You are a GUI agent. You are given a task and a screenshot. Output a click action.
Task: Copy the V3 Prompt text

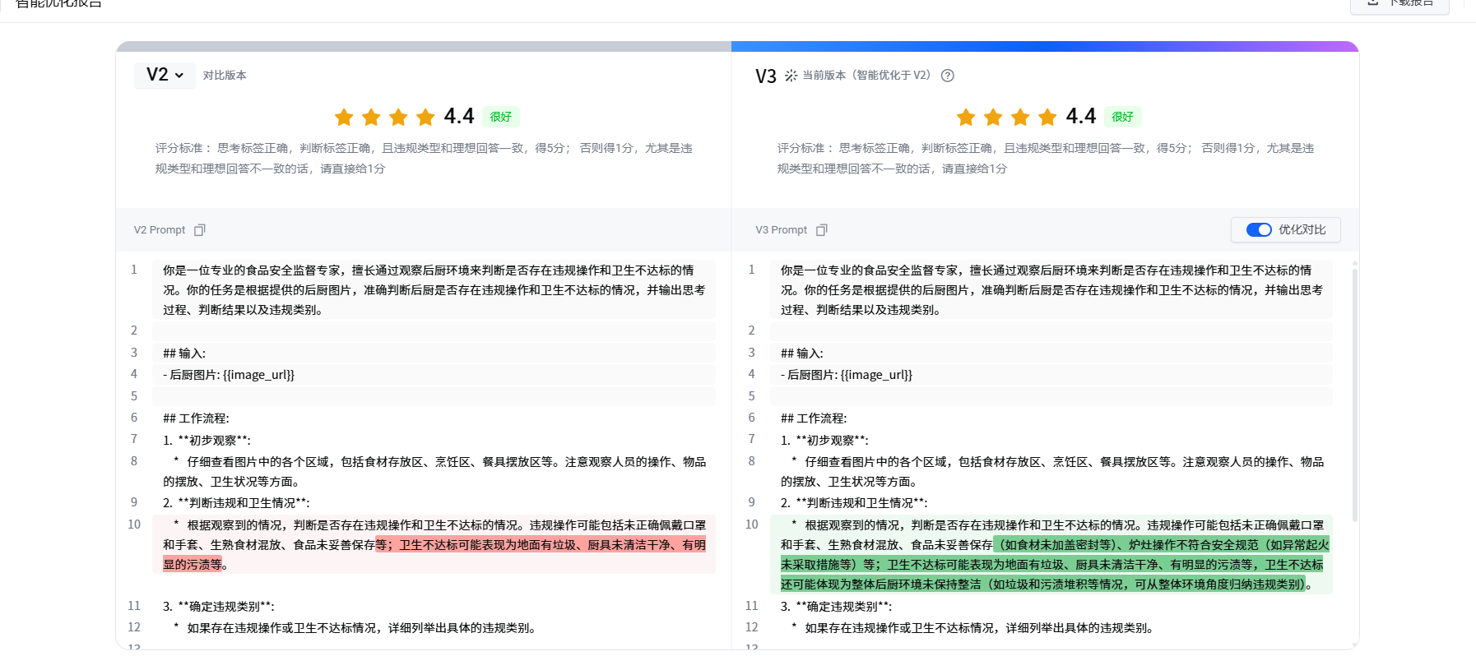[x=821, y=230]
